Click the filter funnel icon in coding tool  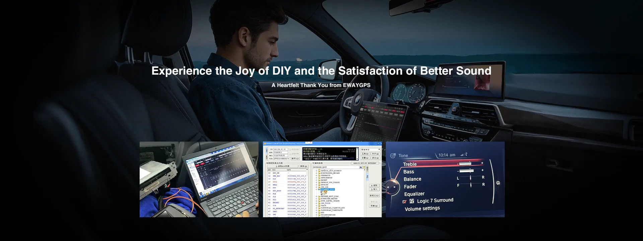[364, 167]
